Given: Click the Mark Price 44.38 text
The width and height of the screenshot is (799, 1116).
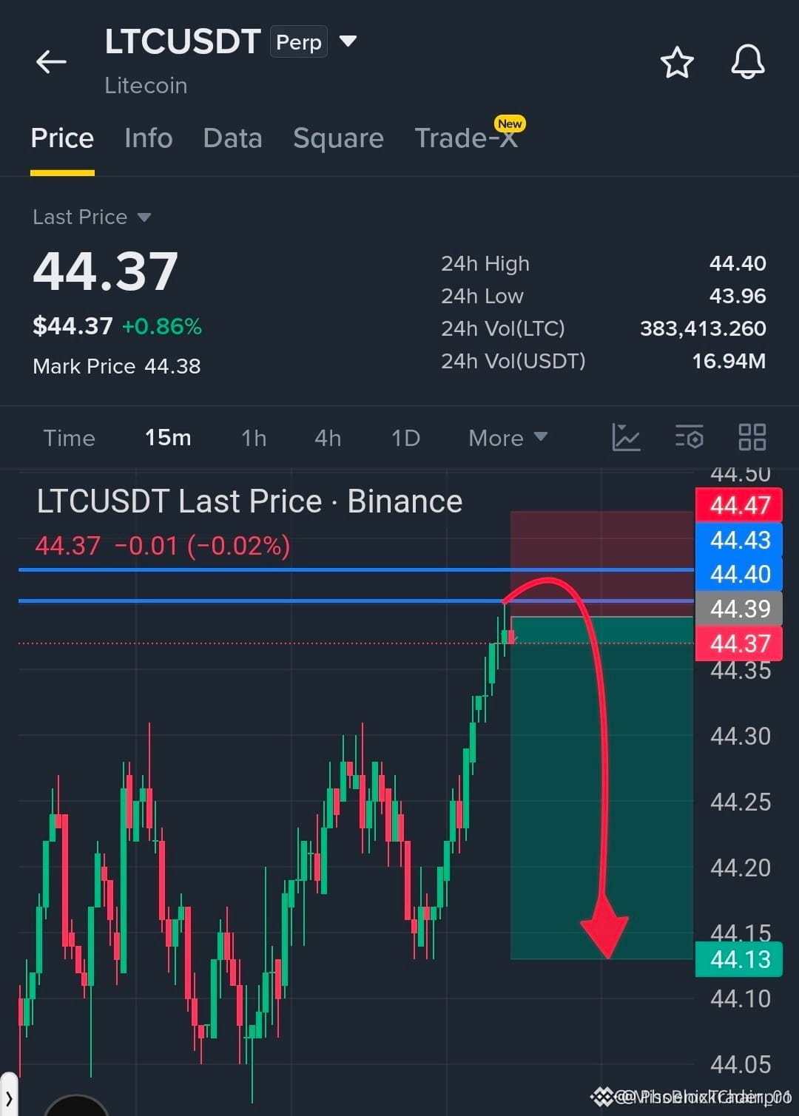Looking at the screenshot, I should [117, 366].
